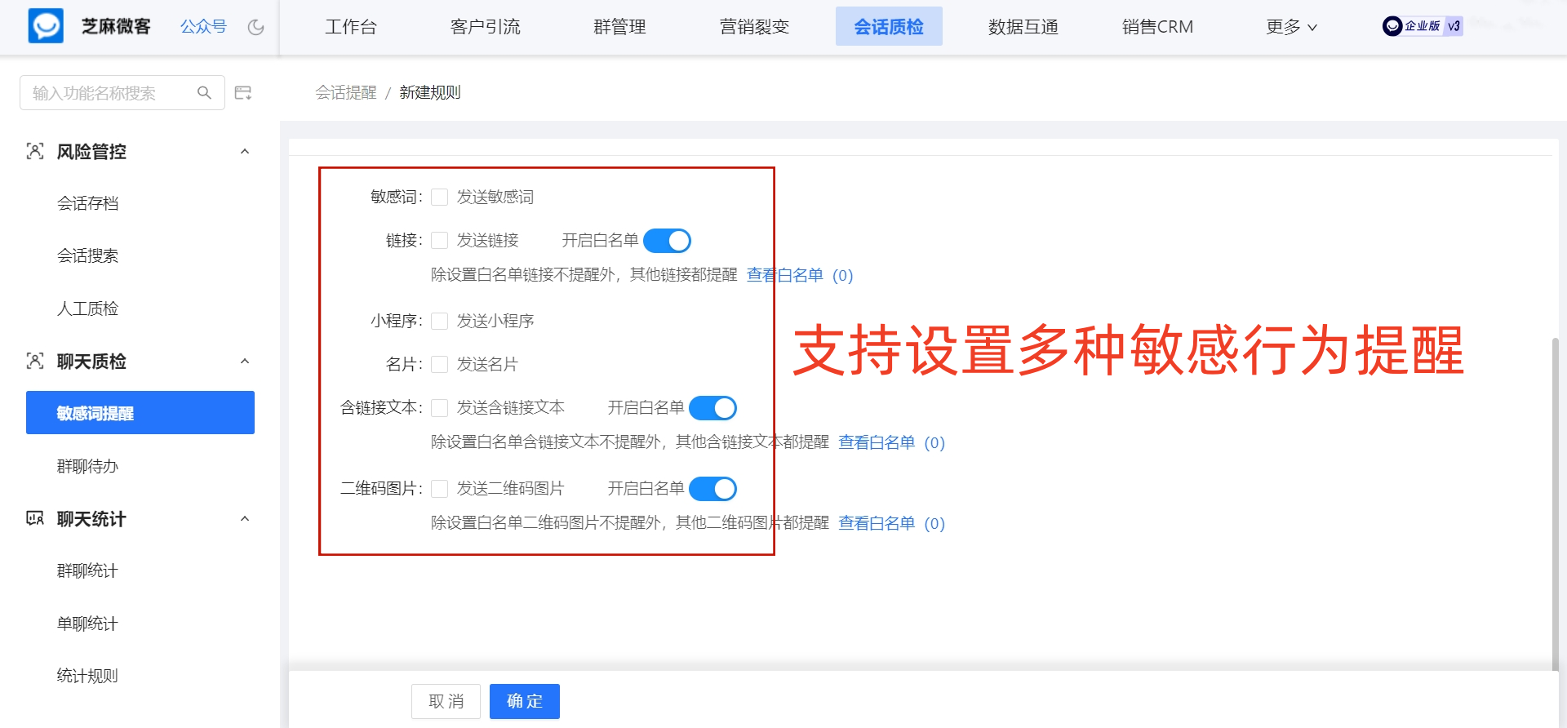Click the 企业版 v3 badge
Viewport: 1567px width, 728px height.
1423,26
